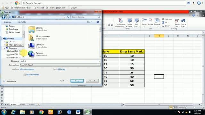
Task: Click Back arrow in Save As dialog
Action: (4, 17)
